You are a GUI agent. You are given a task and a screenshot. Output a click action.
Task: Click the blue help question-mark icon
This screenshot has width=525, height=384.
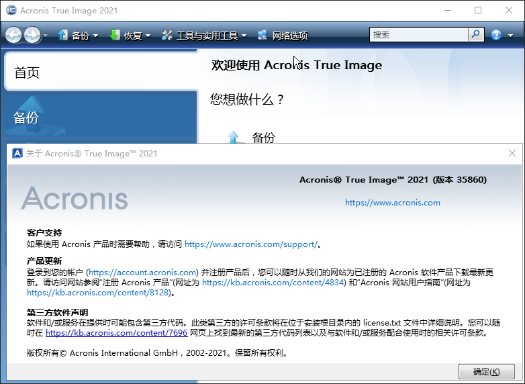coord(496,35)
